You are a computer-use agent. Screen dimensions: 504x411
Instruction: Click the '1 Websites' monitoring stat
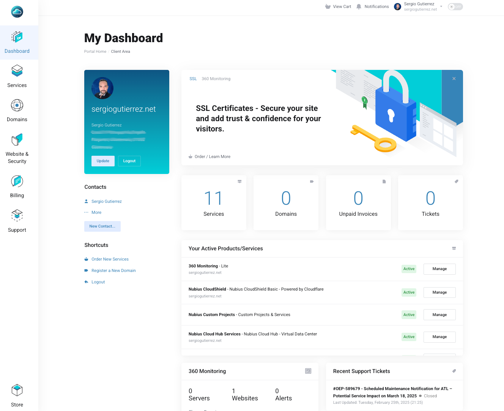pyautogui.click(x=245, y=395)
